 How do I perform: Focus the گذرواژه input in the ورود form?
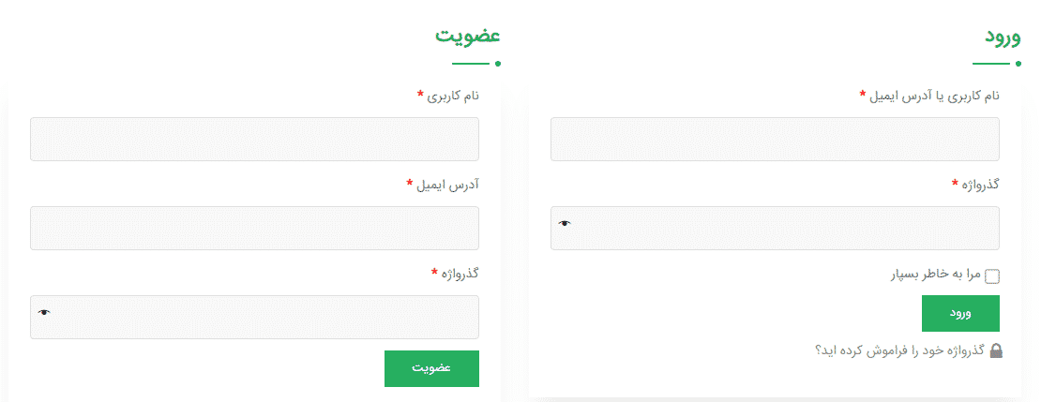[775, 228]
